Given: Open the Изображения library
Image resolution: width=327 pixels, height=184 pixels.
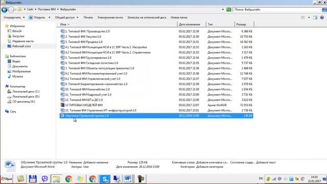Looking at the screenshot, I should pos(21,72).
